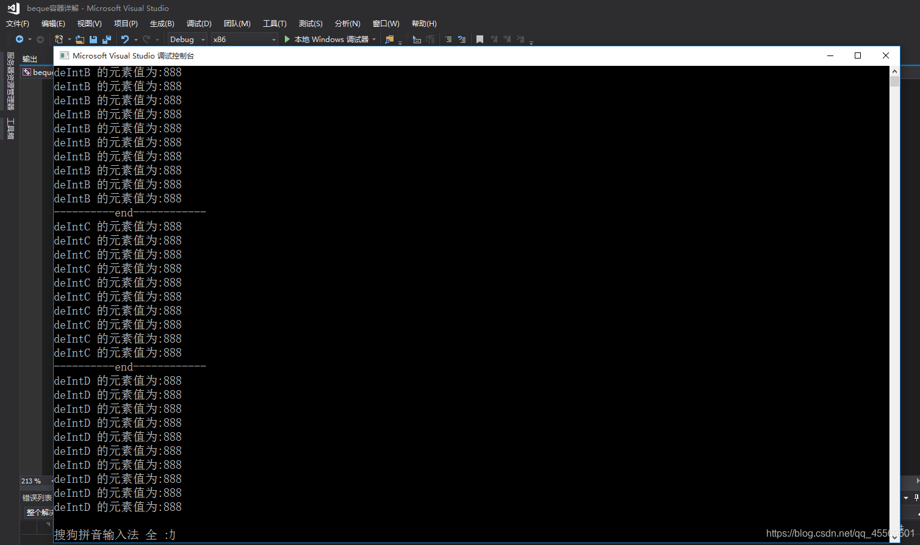This screenshot has width=920, height=545.
Task: Open the 整个解决方案 scope dropdown
Action: coord(39,513)
